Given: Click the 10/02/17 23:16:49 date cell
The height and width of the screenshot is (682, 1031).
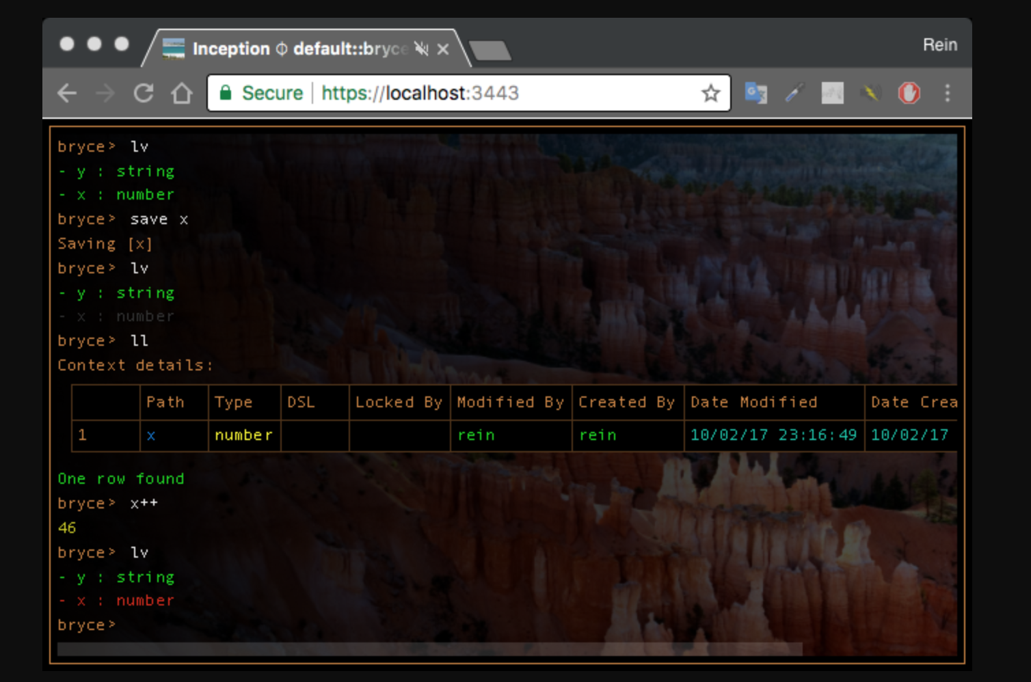Looking at the screenshot, I should point(773,435).
